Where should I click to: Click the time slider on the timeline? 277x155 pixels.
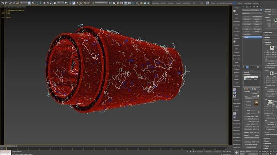9,146
